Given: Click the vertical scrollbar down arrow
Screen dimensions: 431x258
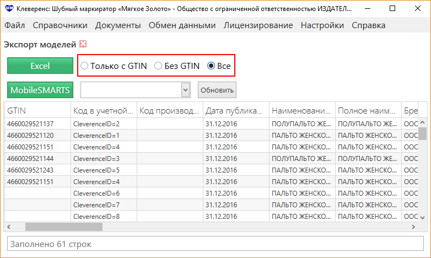Looking at the screenshot, I should (423, 218).
